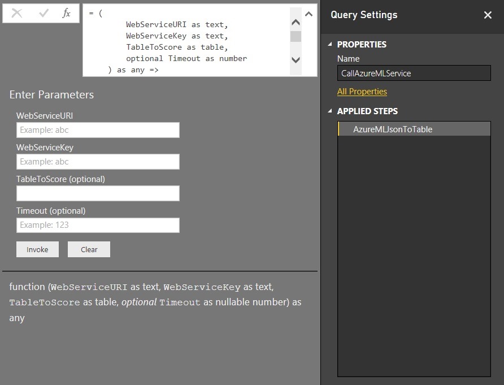Open the fx function icon

66,13
